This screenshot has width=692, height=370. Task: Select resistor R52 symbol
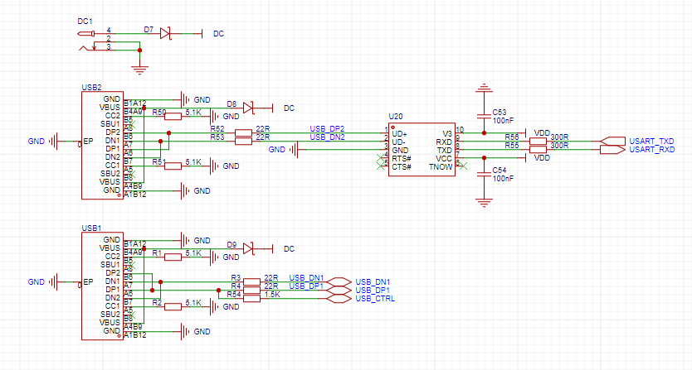coord(243,132)
